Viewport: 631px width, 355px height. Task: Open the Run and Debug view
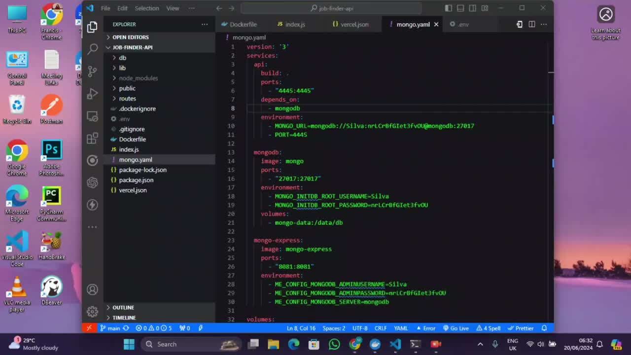(92, 94)
